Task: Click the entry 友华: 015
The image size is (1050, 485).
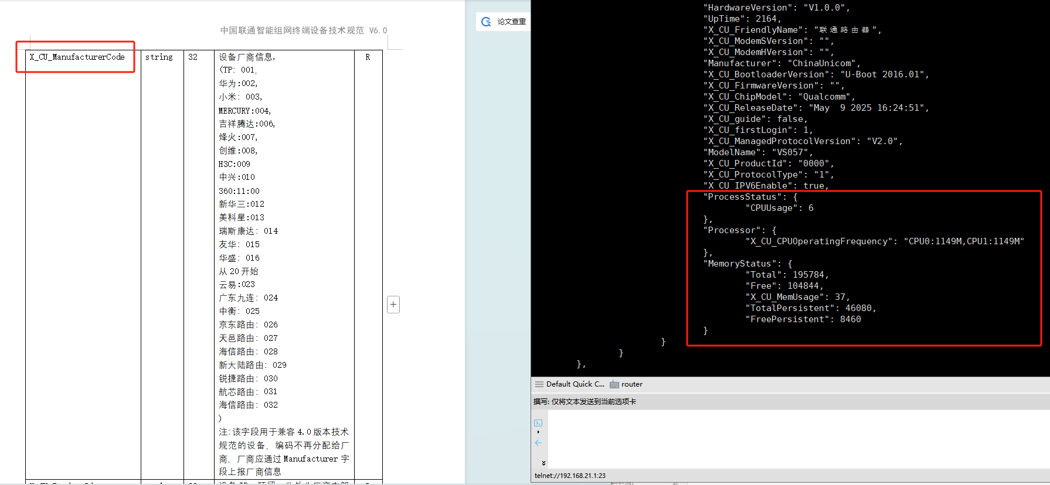Action: [x=239, y=244]
